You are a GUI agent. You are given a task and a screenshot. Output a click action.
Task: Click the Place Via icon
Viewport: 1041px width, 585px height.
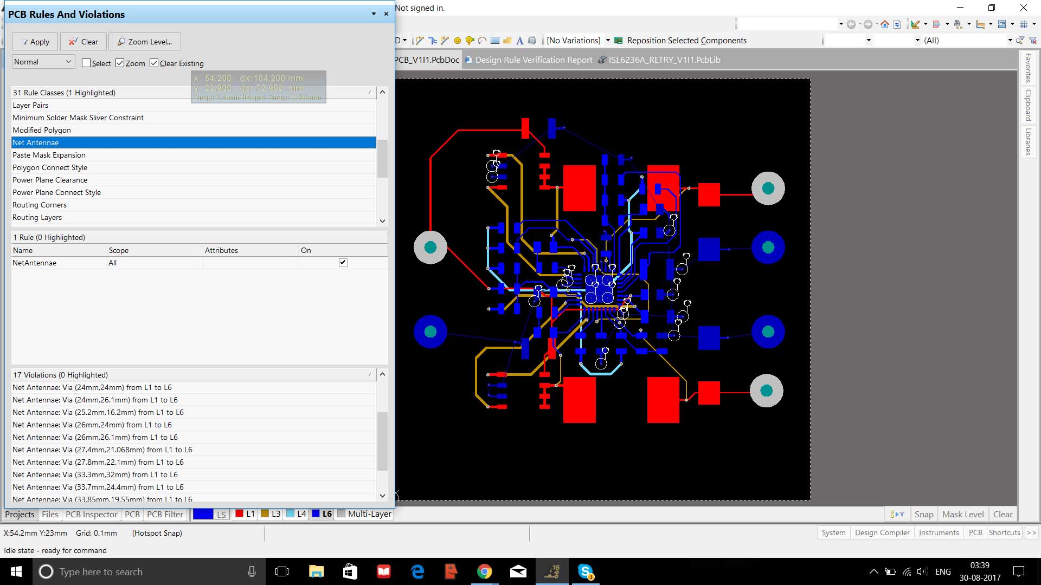[470, 41]
